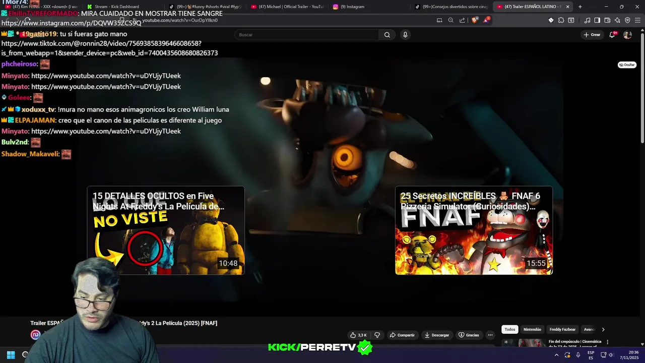Open the browser hamburger main menu
The height and width of the screenshot is (363, 645).
(637, 20)
